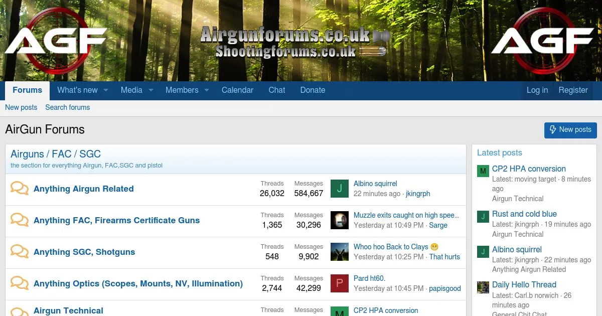Click the 26,032 threads count
The width and height of the screenshot is (602, 316).
(272, 194)
